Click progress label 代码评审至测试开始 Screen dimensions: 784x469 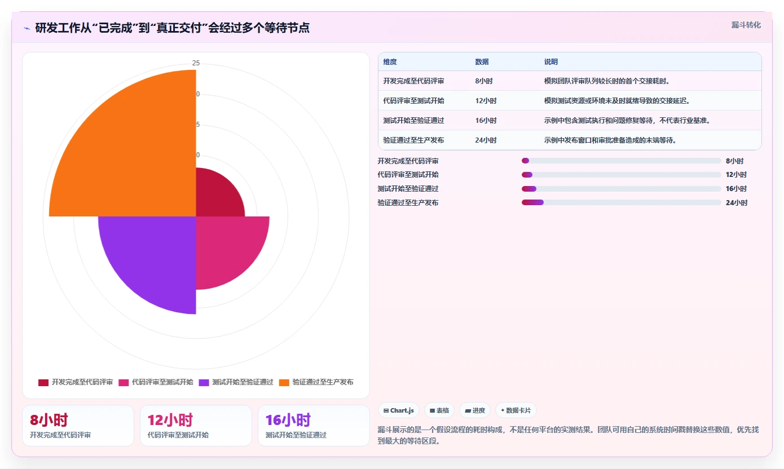pyautogui.click(x=408, y=175)
